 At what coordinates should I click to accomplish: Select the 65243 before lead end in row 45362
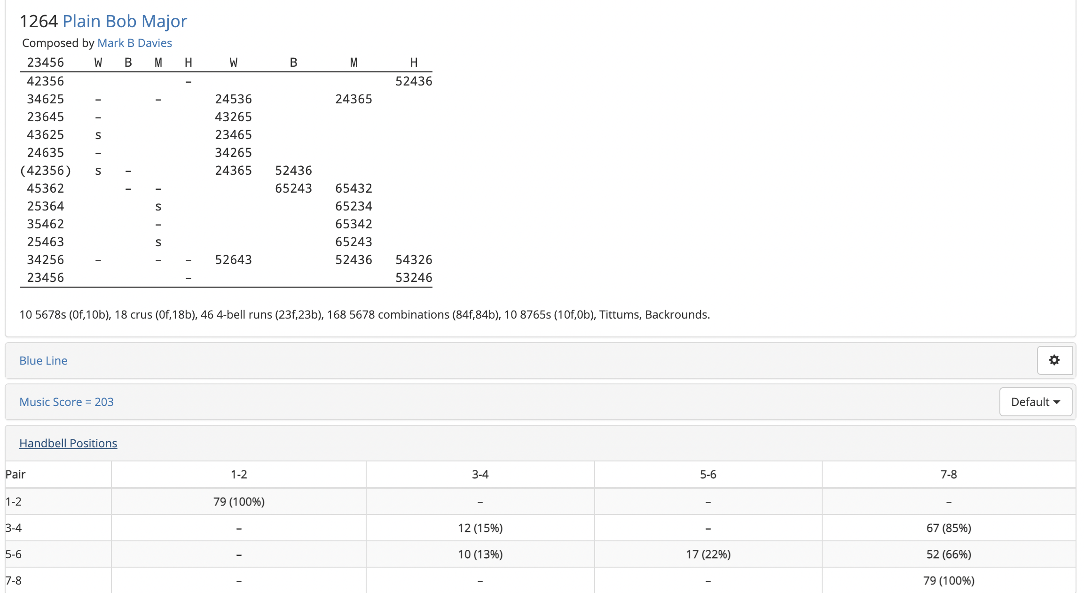pos(293,188)
